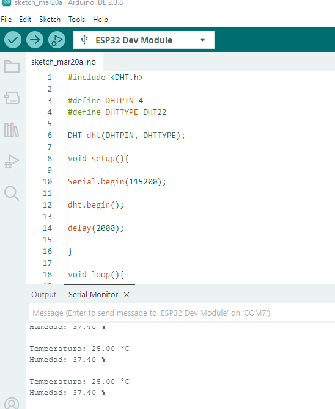Image resolution: width=335 pixels, height=409 pixels.
Task: Open the Library Manager books icon
Action: [12, 130]
